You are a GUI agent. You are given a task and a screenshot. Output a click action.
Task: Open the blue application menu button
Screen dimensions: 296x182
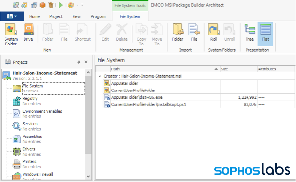(12, 16)
